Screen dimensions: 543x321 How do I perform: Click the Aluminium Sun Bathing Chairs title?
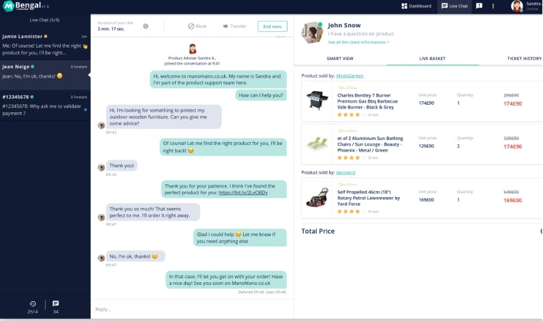click(x=370, y=144)
